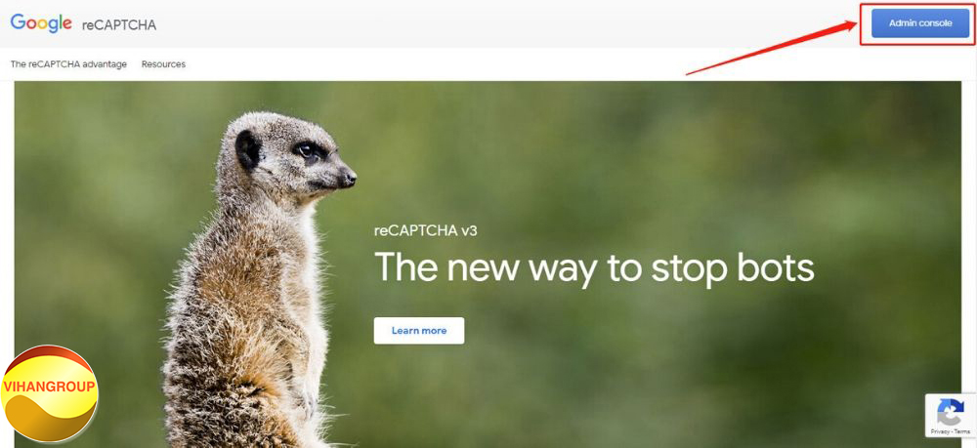Open the Resources menu item
The image size is (977, 448).
pyautogui.click(x=163, y=64)
